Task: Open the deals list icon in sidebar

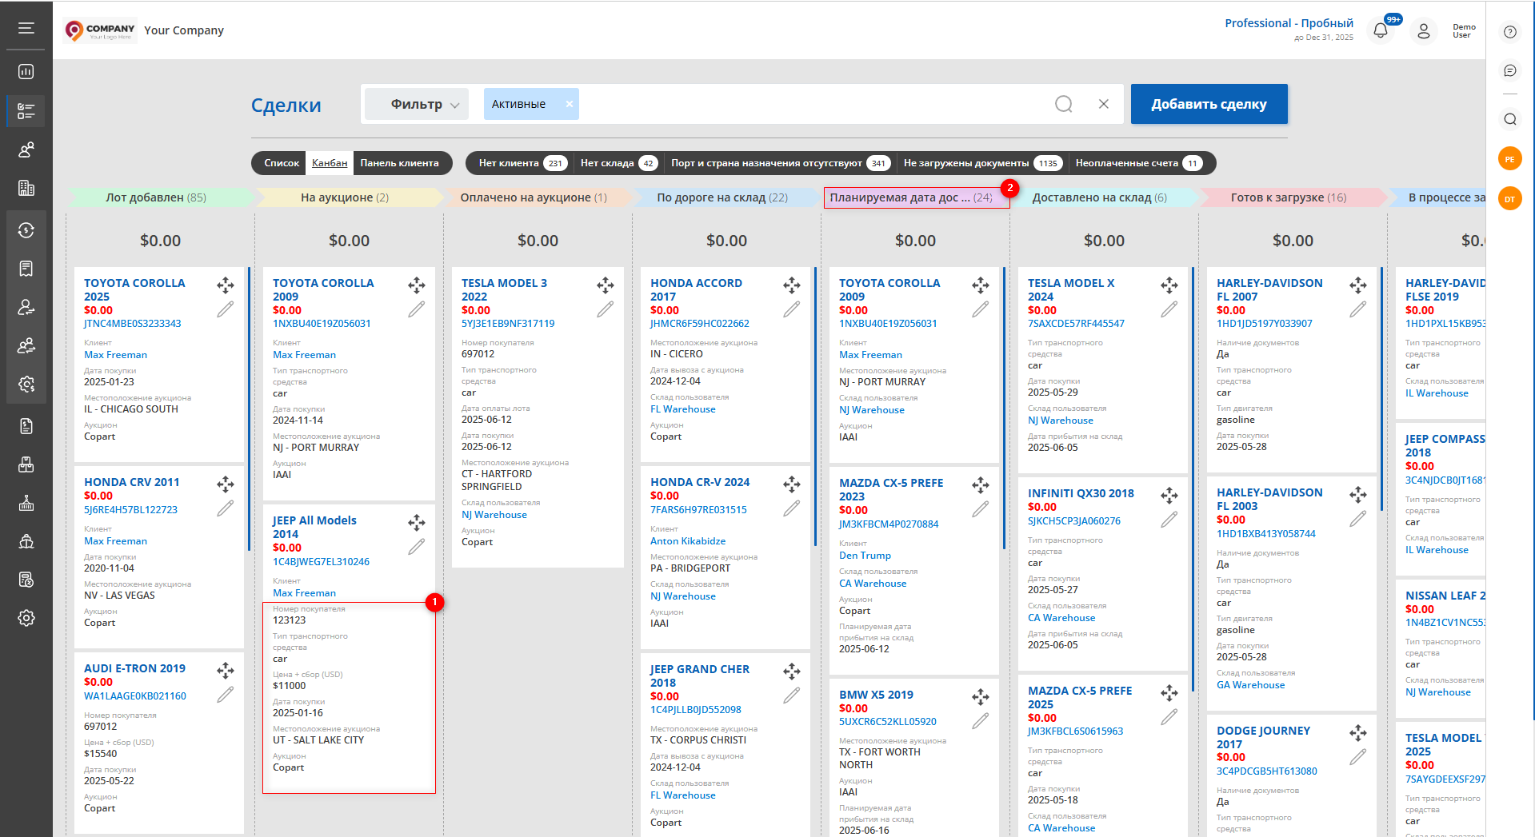Action: [26, 111]
